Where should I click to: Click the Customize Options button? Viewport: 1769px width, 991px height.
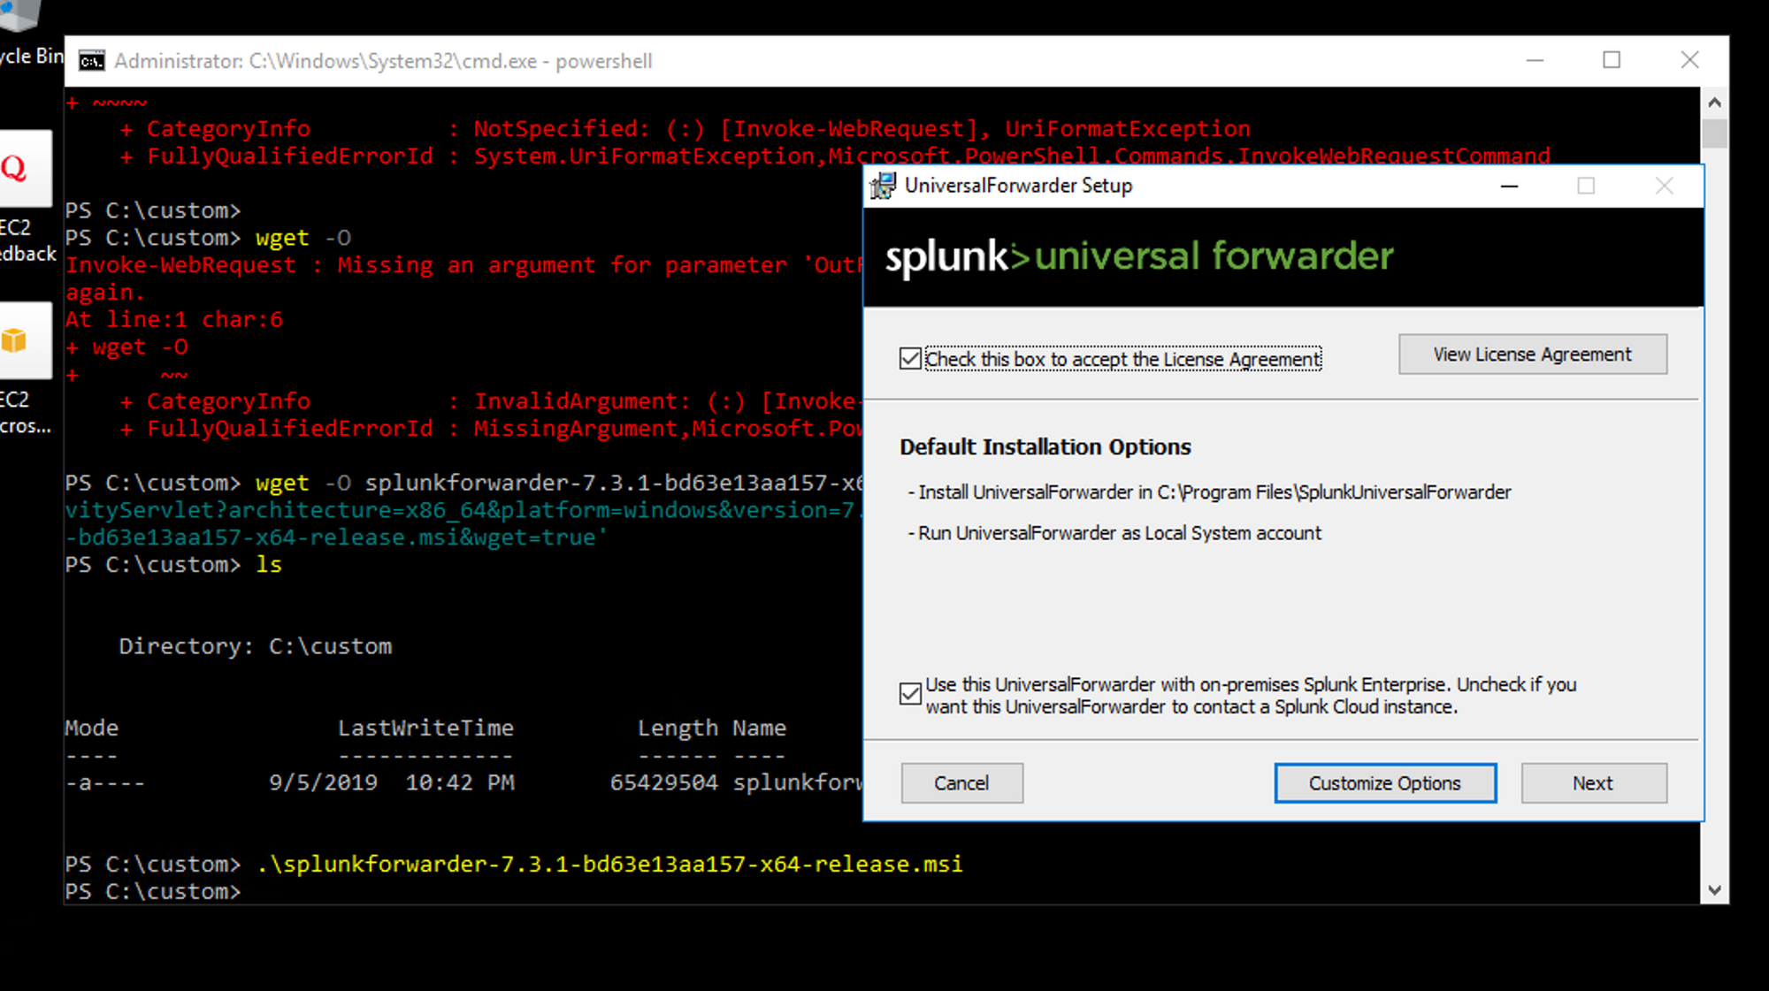[x=1384, y=782]
